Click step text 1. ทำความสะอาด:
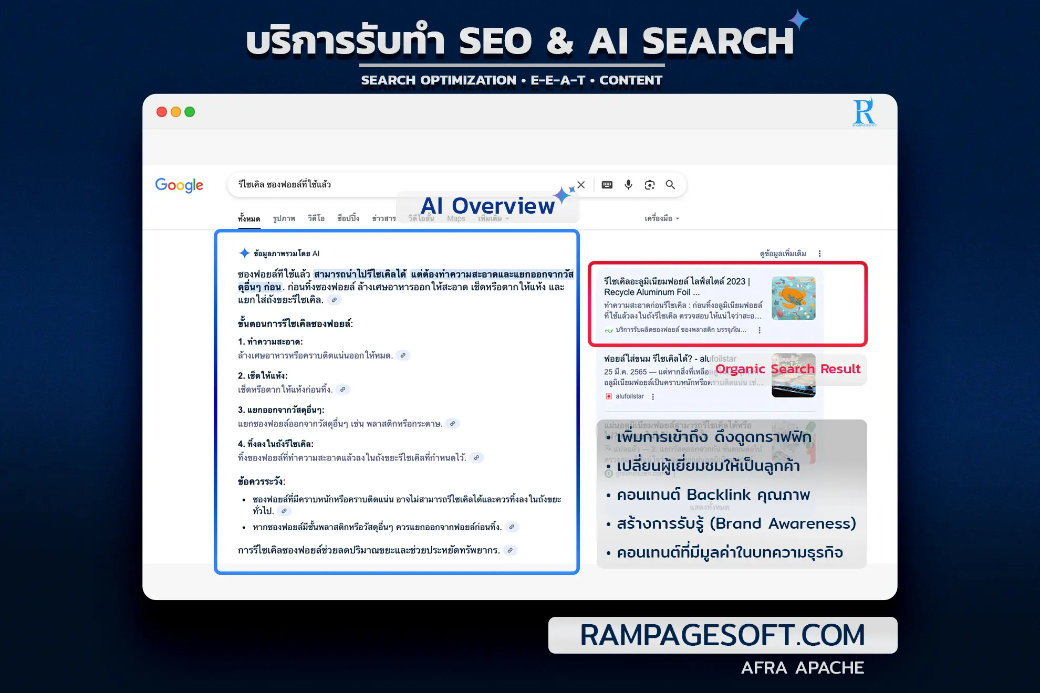The image size is (1040, 693). pos(270,342)
